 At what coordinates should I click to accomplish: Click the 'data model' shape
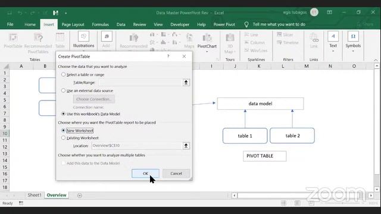(x=260, y=103)
